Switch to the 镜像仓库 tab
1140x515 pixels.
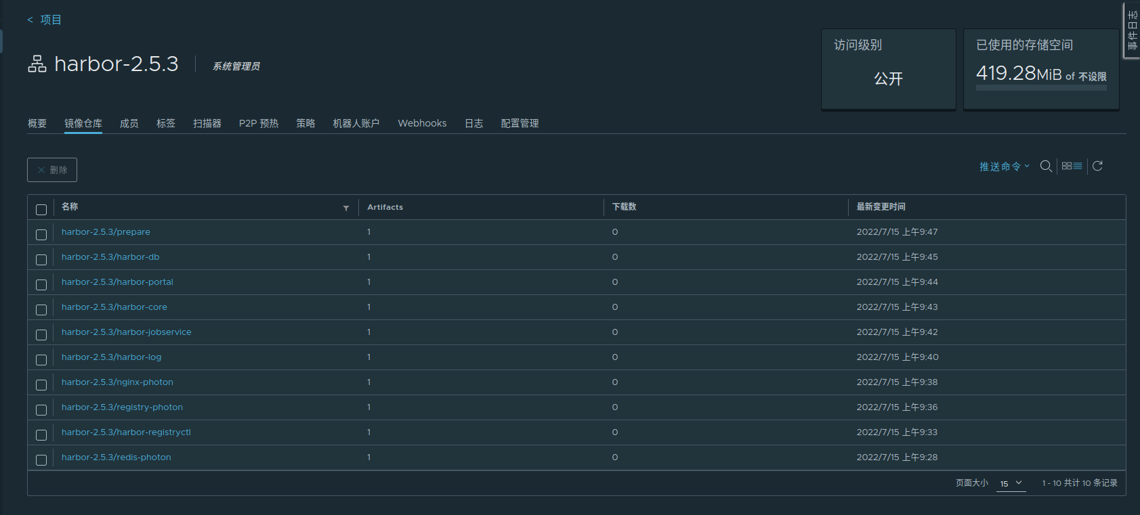tap(83, 123)
